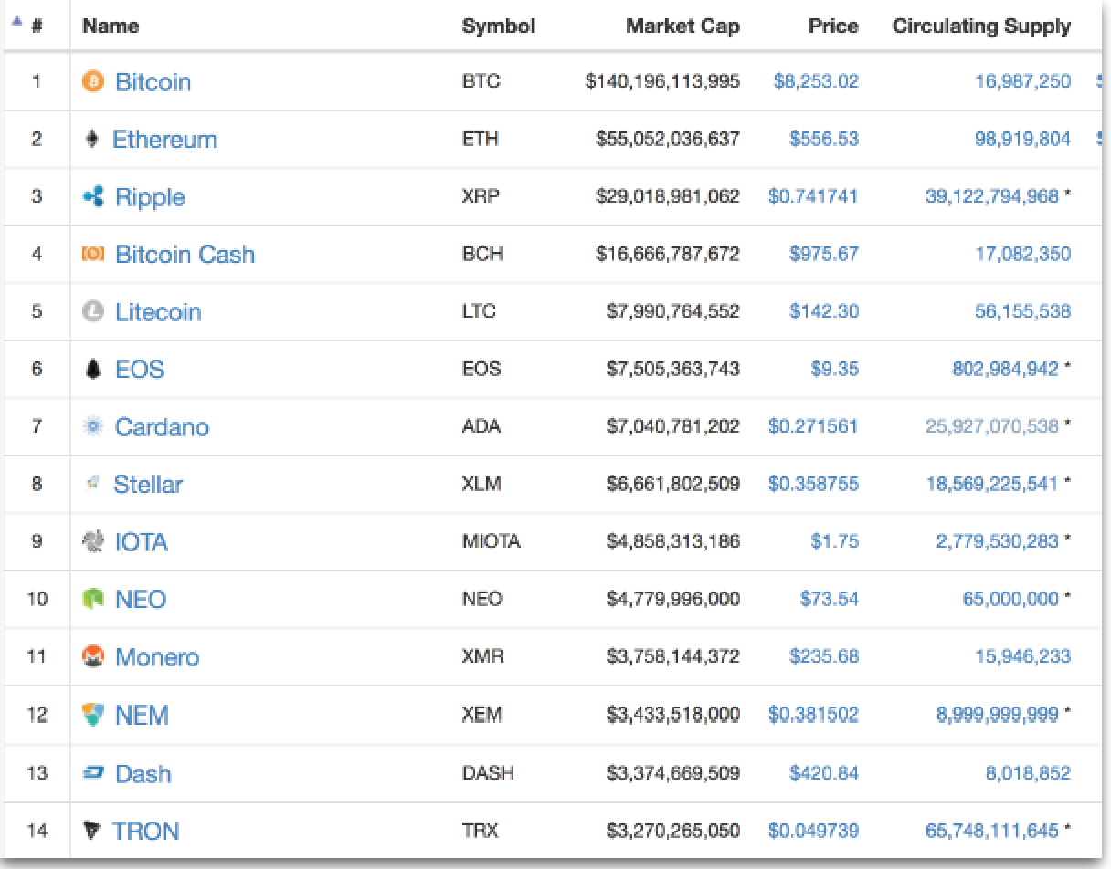The height and width of the screenshot is (869, 1111).
Task: Open the Monero name link
Action: point(157,657)
